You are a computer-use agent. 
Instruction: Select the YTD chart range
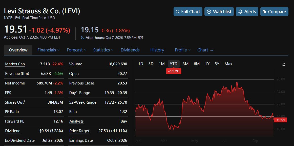pos(174,64)
